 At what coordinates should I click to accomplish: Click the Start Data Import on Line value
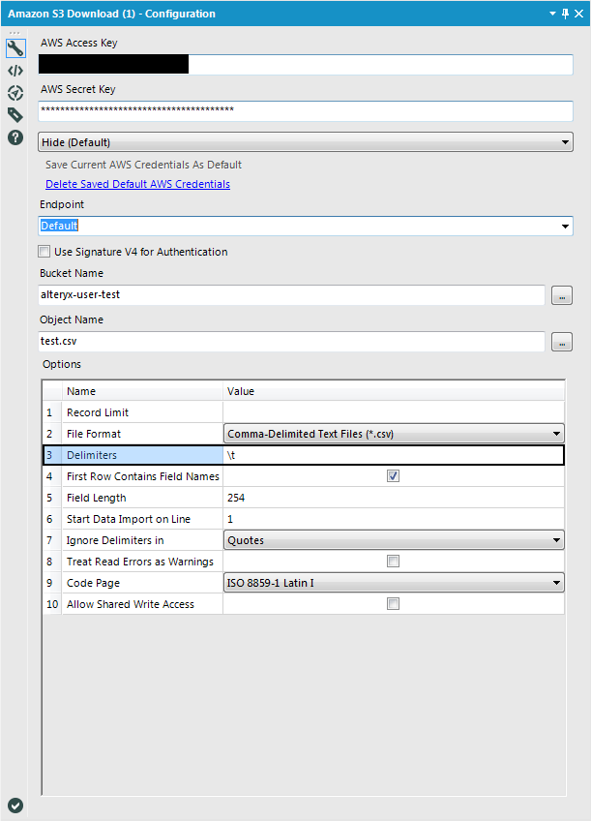tap(394, 519)
